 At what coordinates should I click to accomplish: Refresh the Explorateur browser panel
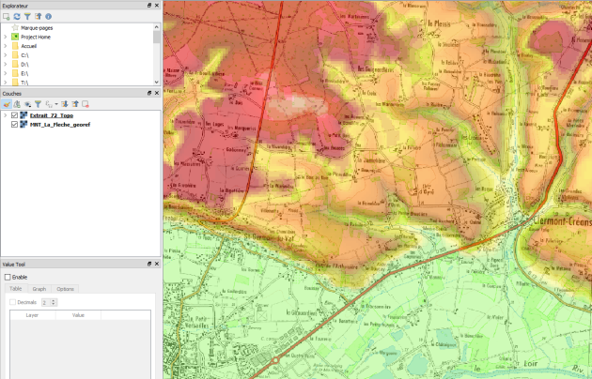(17, 17)
